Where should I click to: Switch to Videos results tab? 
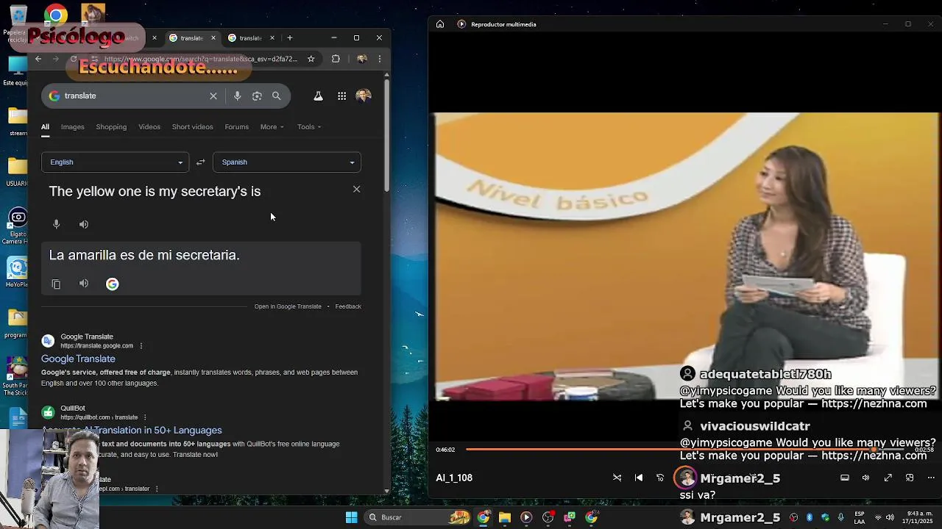pos(149,127)
